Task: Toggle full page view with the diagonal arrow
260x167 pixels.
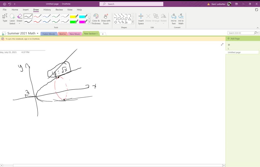Action: click(x=222, y=44)
